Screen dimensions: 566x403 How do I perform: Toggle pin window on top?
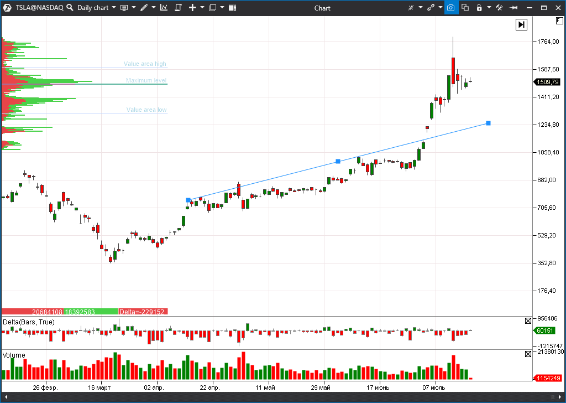tap(513, 8)
